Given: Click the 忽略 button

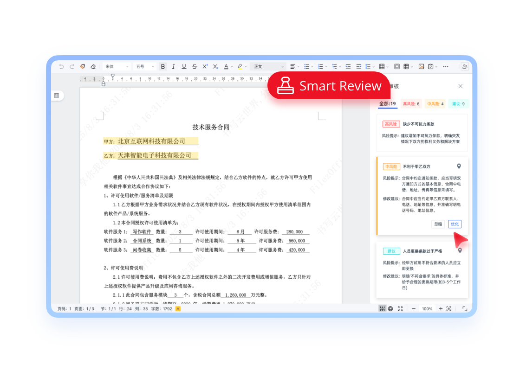Looking at the screenshot, I should pyautogui.click(x=438, y=224).
